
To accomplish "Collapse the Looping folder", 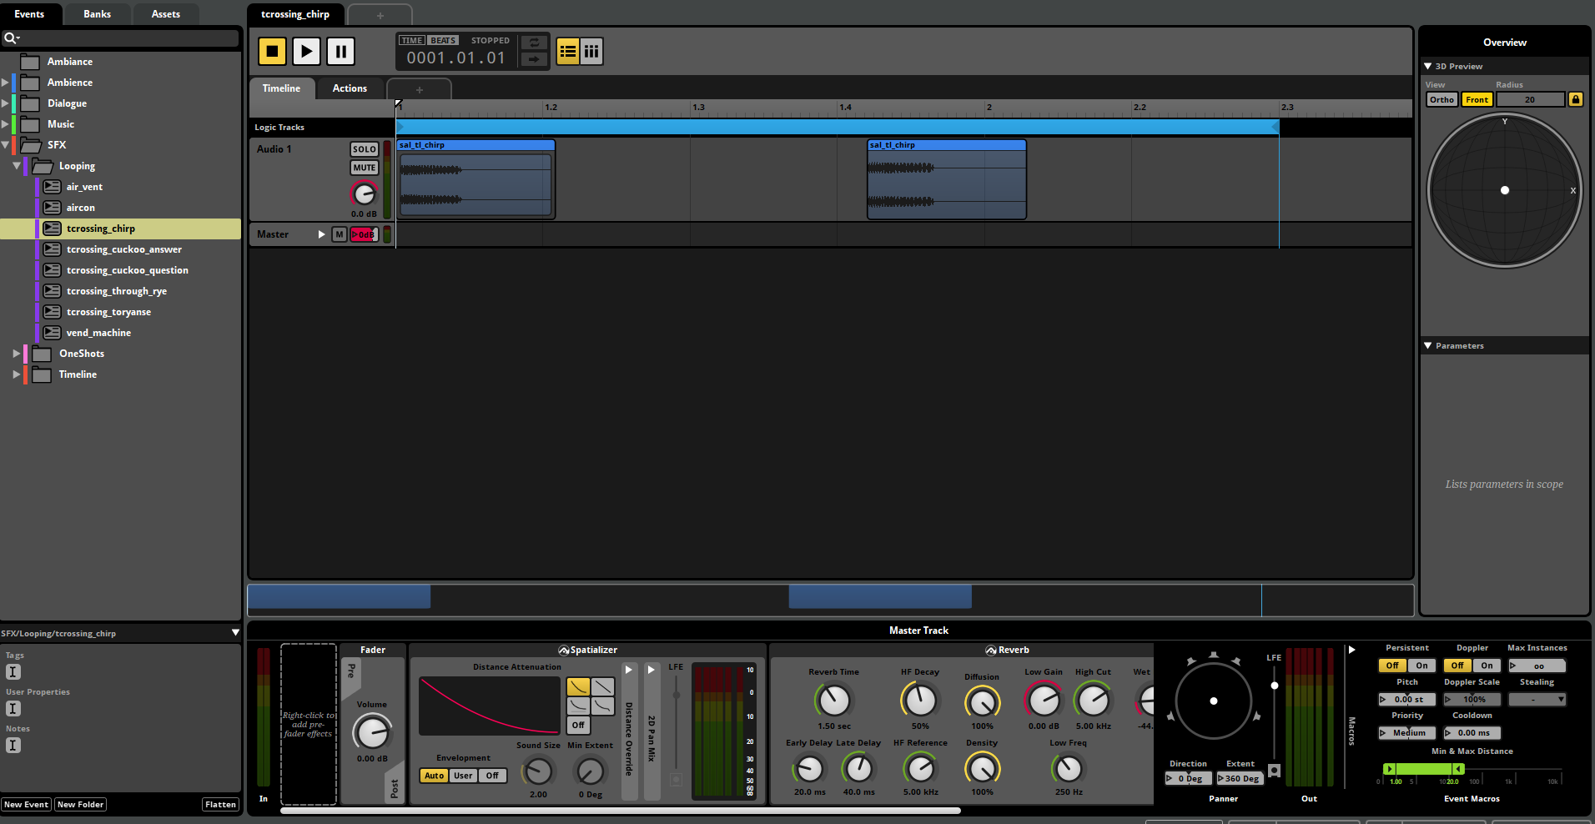I will coord(17,166).
